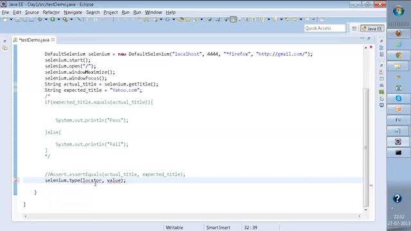Click the Quick Access search field
This screenshot has height=231, width=411.
[325, 28]
